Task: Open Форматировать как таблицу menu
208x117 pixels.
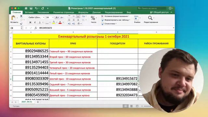Action: point(116,20)
